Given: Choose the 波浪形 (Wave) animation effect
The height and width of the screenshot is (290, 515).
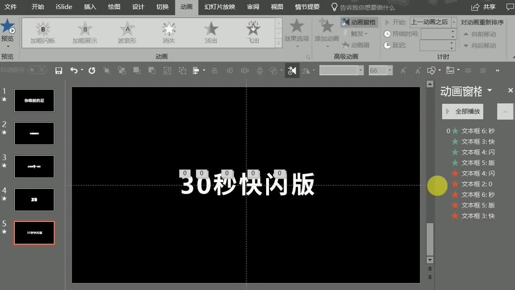Looking at the screenshot, I should click(126, 32).
